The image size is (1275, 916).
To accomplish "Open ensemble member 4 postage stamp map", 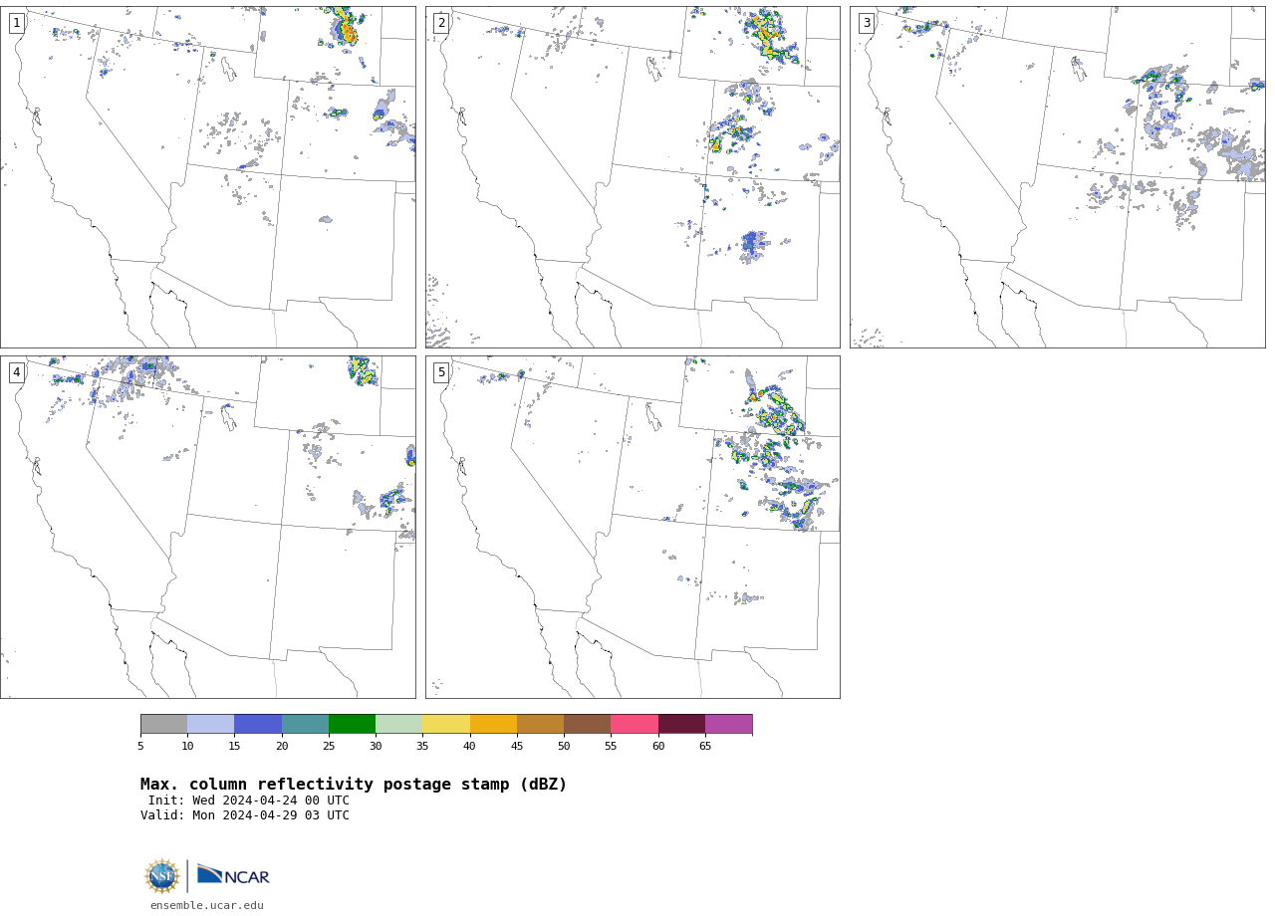I will point(207,527).
